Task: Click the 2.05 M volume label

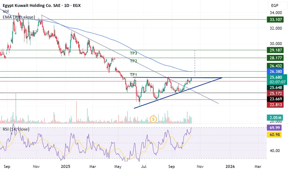Action: click(x=275, y=118)
